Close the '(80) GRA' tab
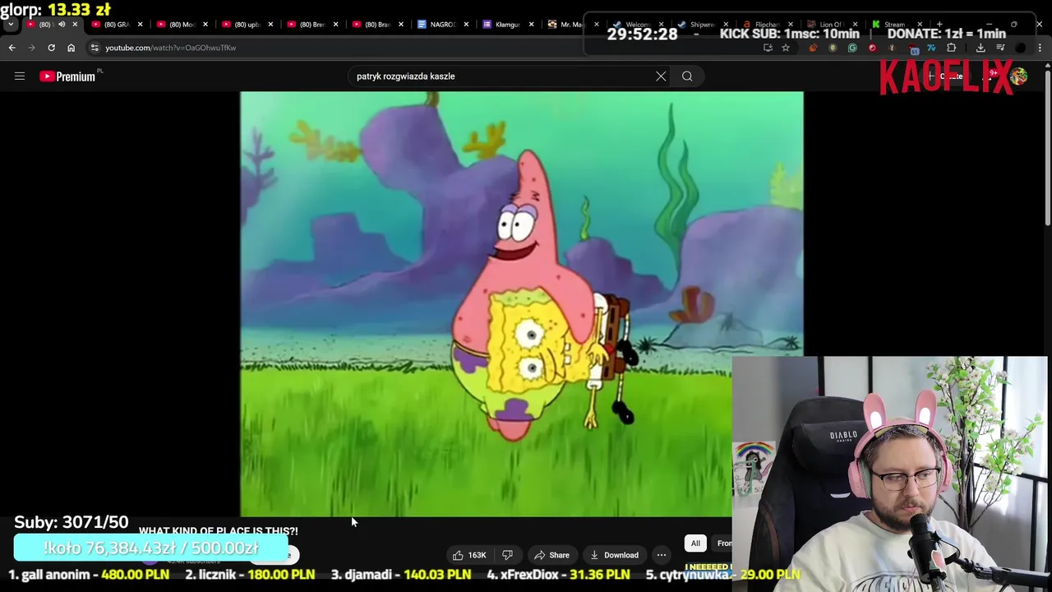 [x=140, y=25]
